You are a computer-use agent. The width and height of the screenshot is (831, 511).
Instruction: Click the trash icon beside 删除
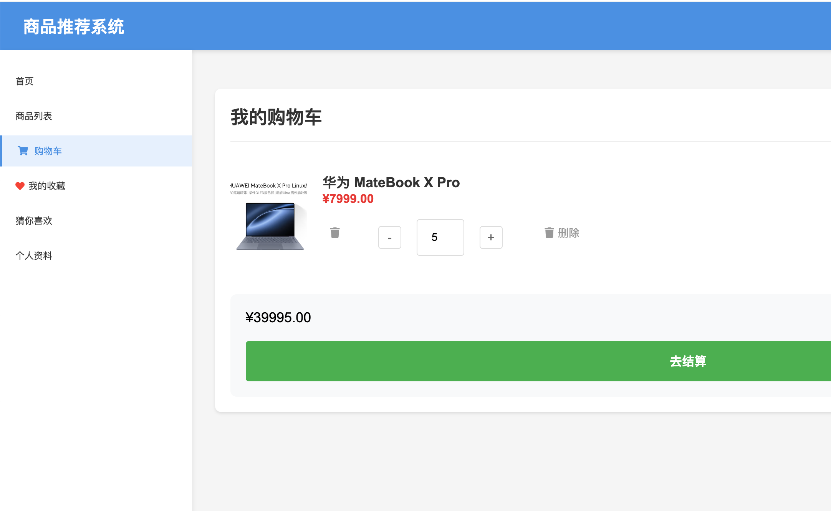549,232
